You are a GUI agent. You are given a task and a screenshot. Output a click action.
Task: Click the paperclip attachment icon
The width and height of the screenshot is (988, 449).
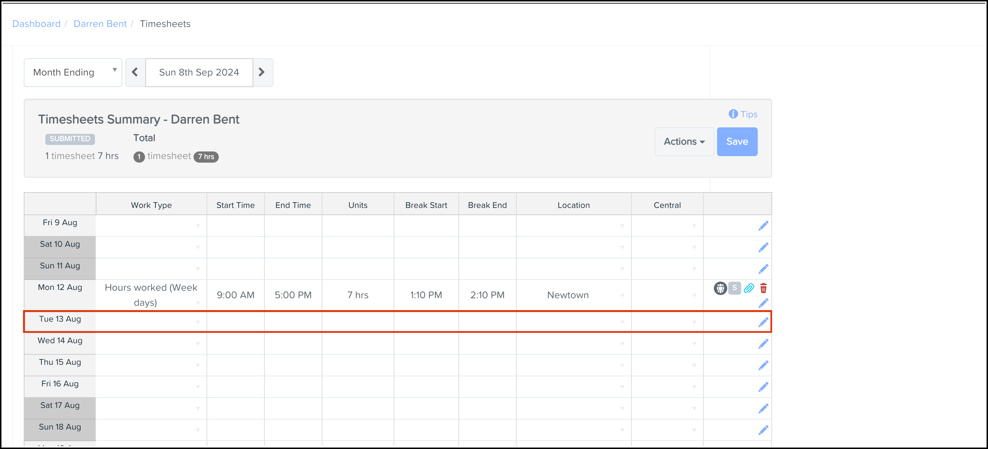coord(749,288)
